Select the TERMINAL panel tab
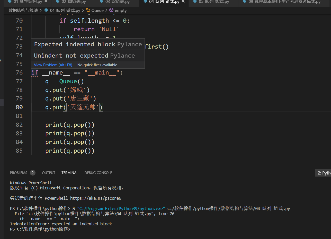The image size is (331, 239). point(70,173)
